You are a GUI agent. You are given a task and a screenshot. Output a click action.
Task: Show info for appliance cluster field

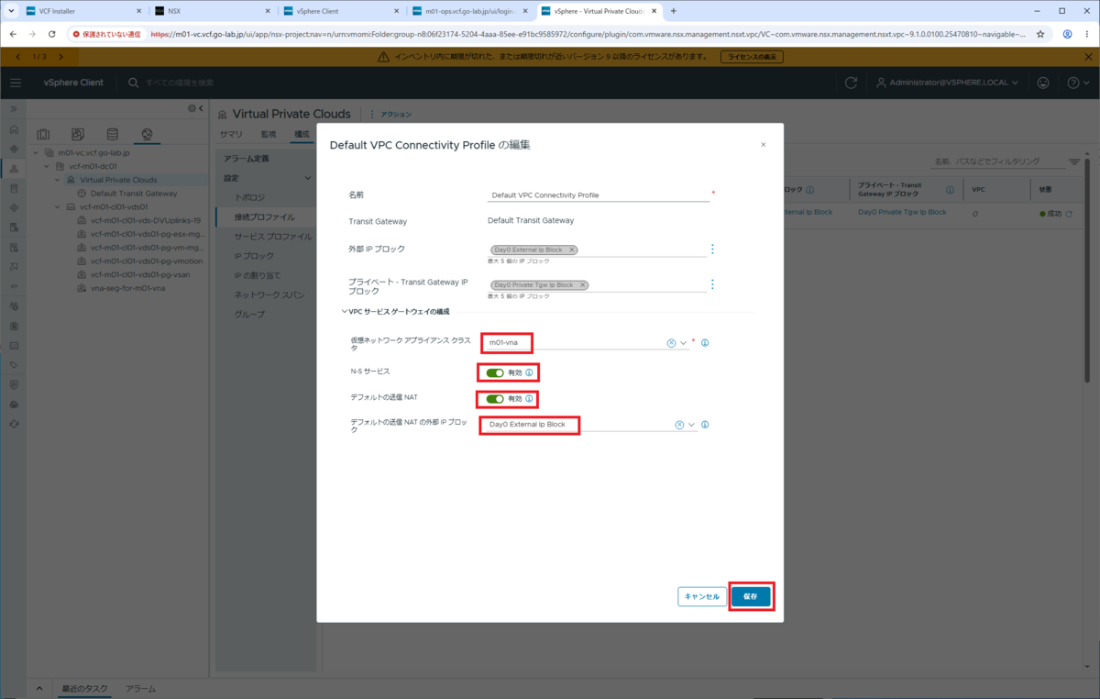[x=705, y=343]
